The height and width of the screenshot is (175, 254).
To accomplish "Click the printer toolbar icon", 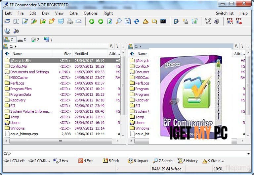I will click(70, 21).
